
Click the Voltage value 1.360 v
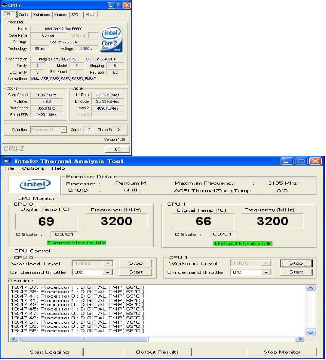click(x=86, y=49)
